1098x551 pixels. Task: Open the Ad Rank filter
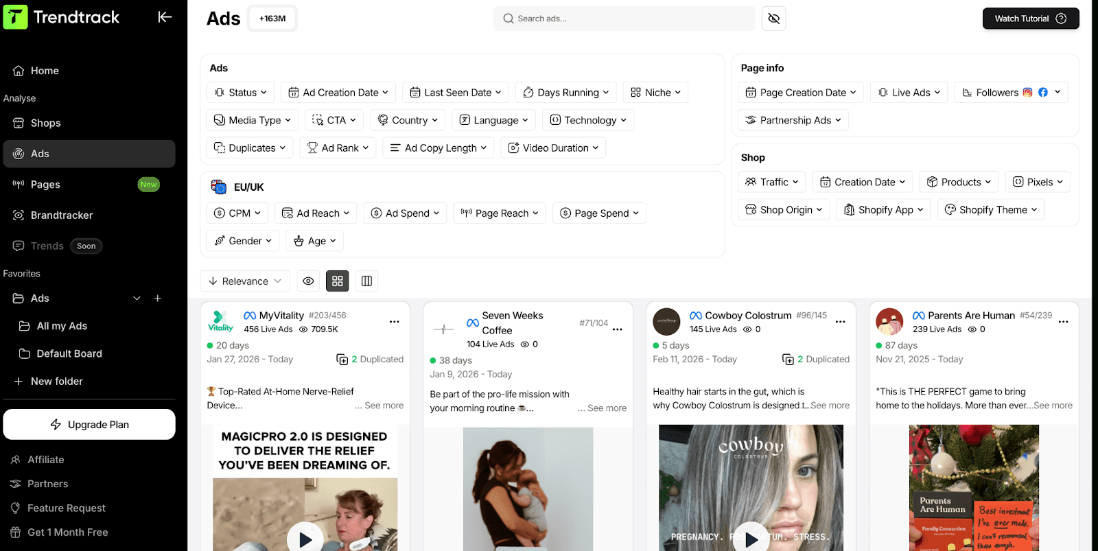[x=338, y=148]
